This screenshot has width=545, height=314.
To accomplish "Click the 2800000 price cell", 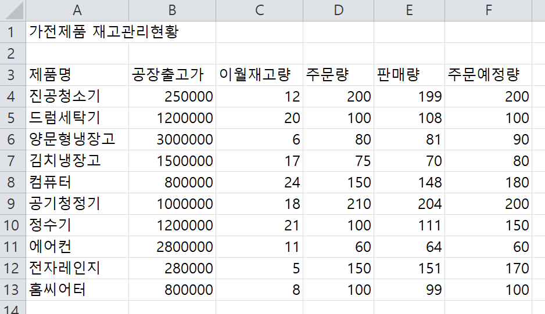I will pos(172,247).
